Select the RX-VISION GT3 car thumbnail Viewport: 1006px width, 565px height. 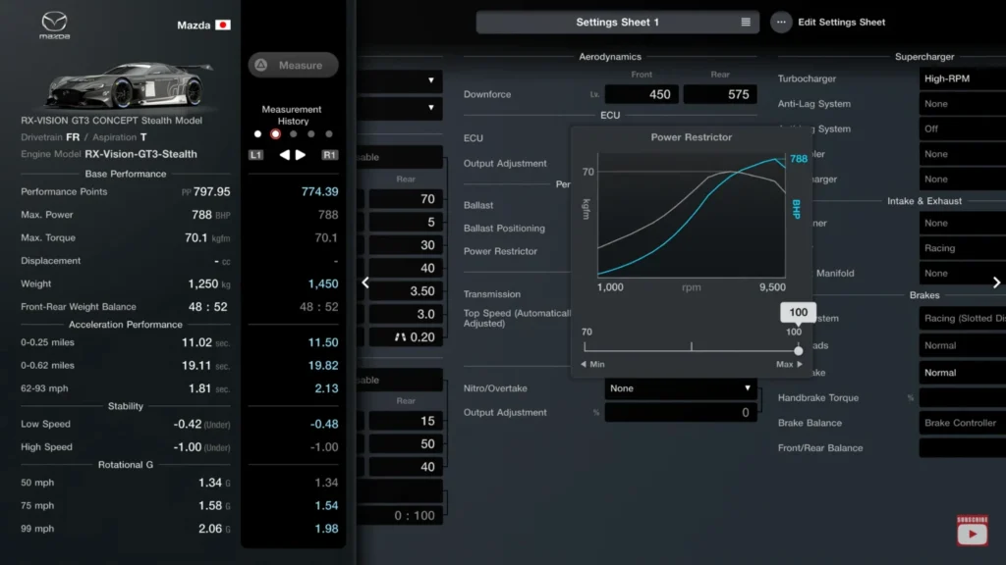tap(129, 84)
